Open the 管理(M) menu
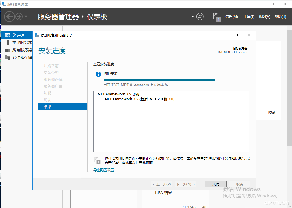The height and width of the screenshot is (208, 292). 231,17
